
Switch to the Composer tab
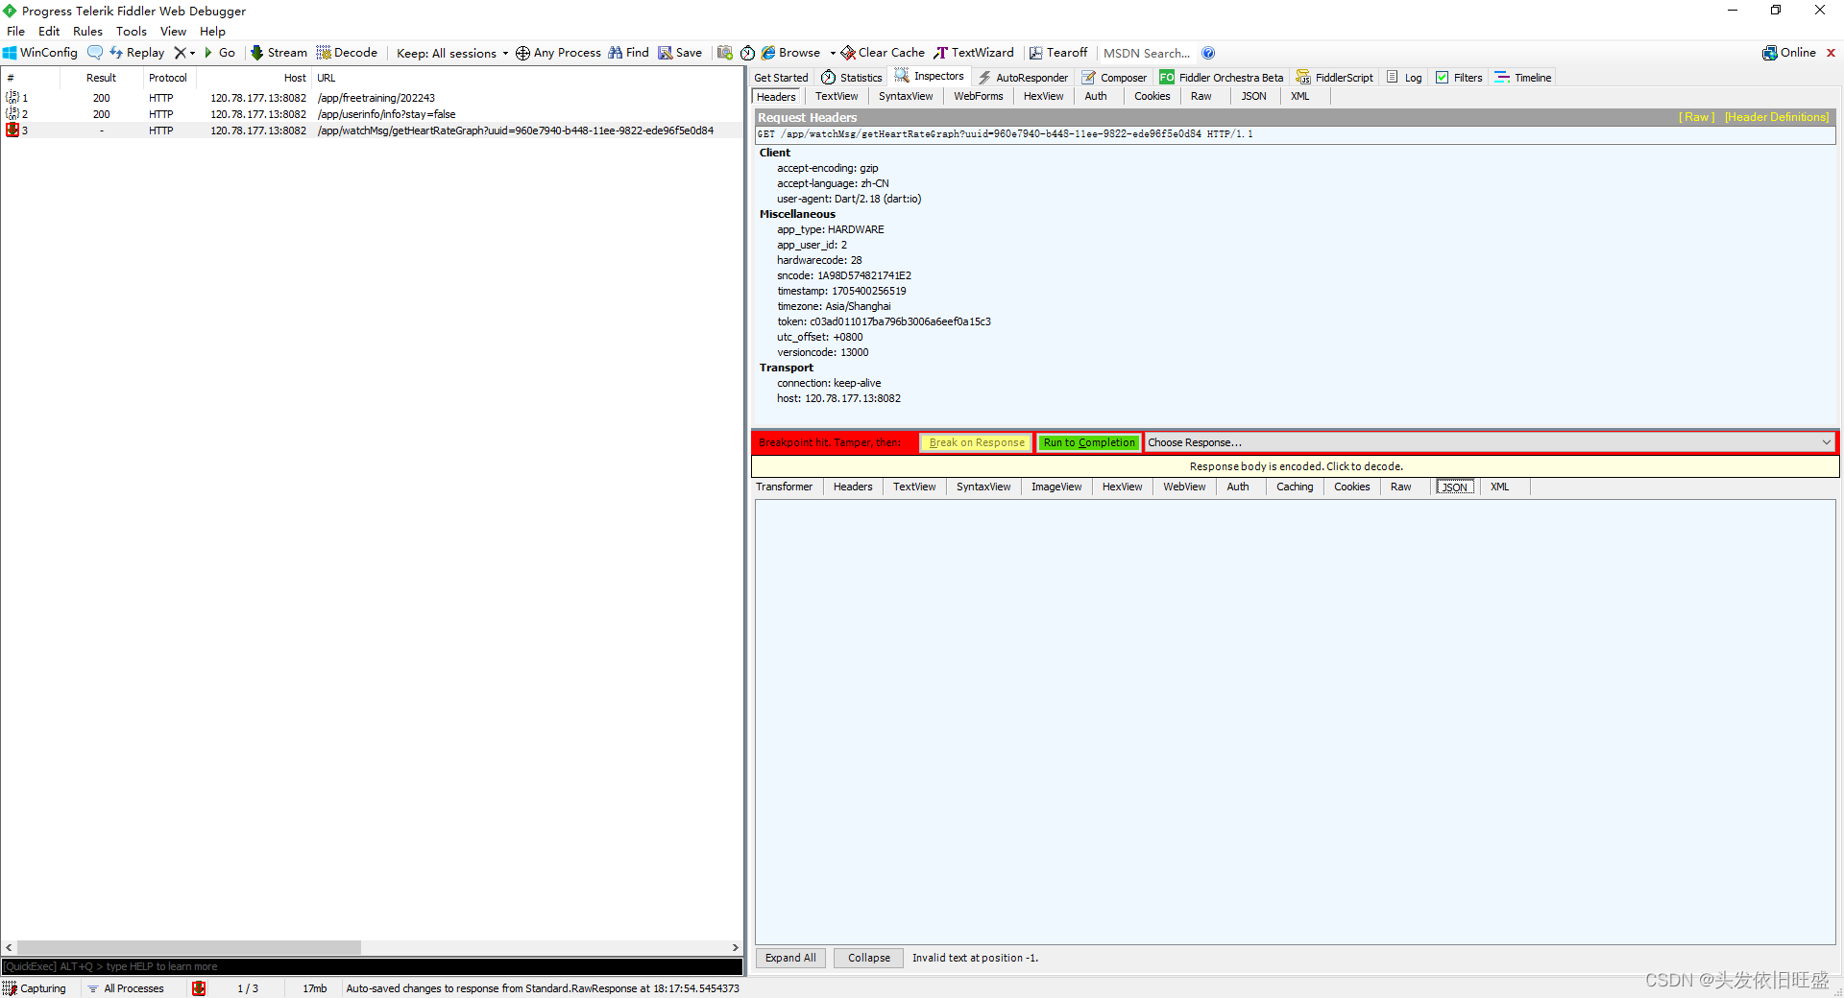[1114, 77]
